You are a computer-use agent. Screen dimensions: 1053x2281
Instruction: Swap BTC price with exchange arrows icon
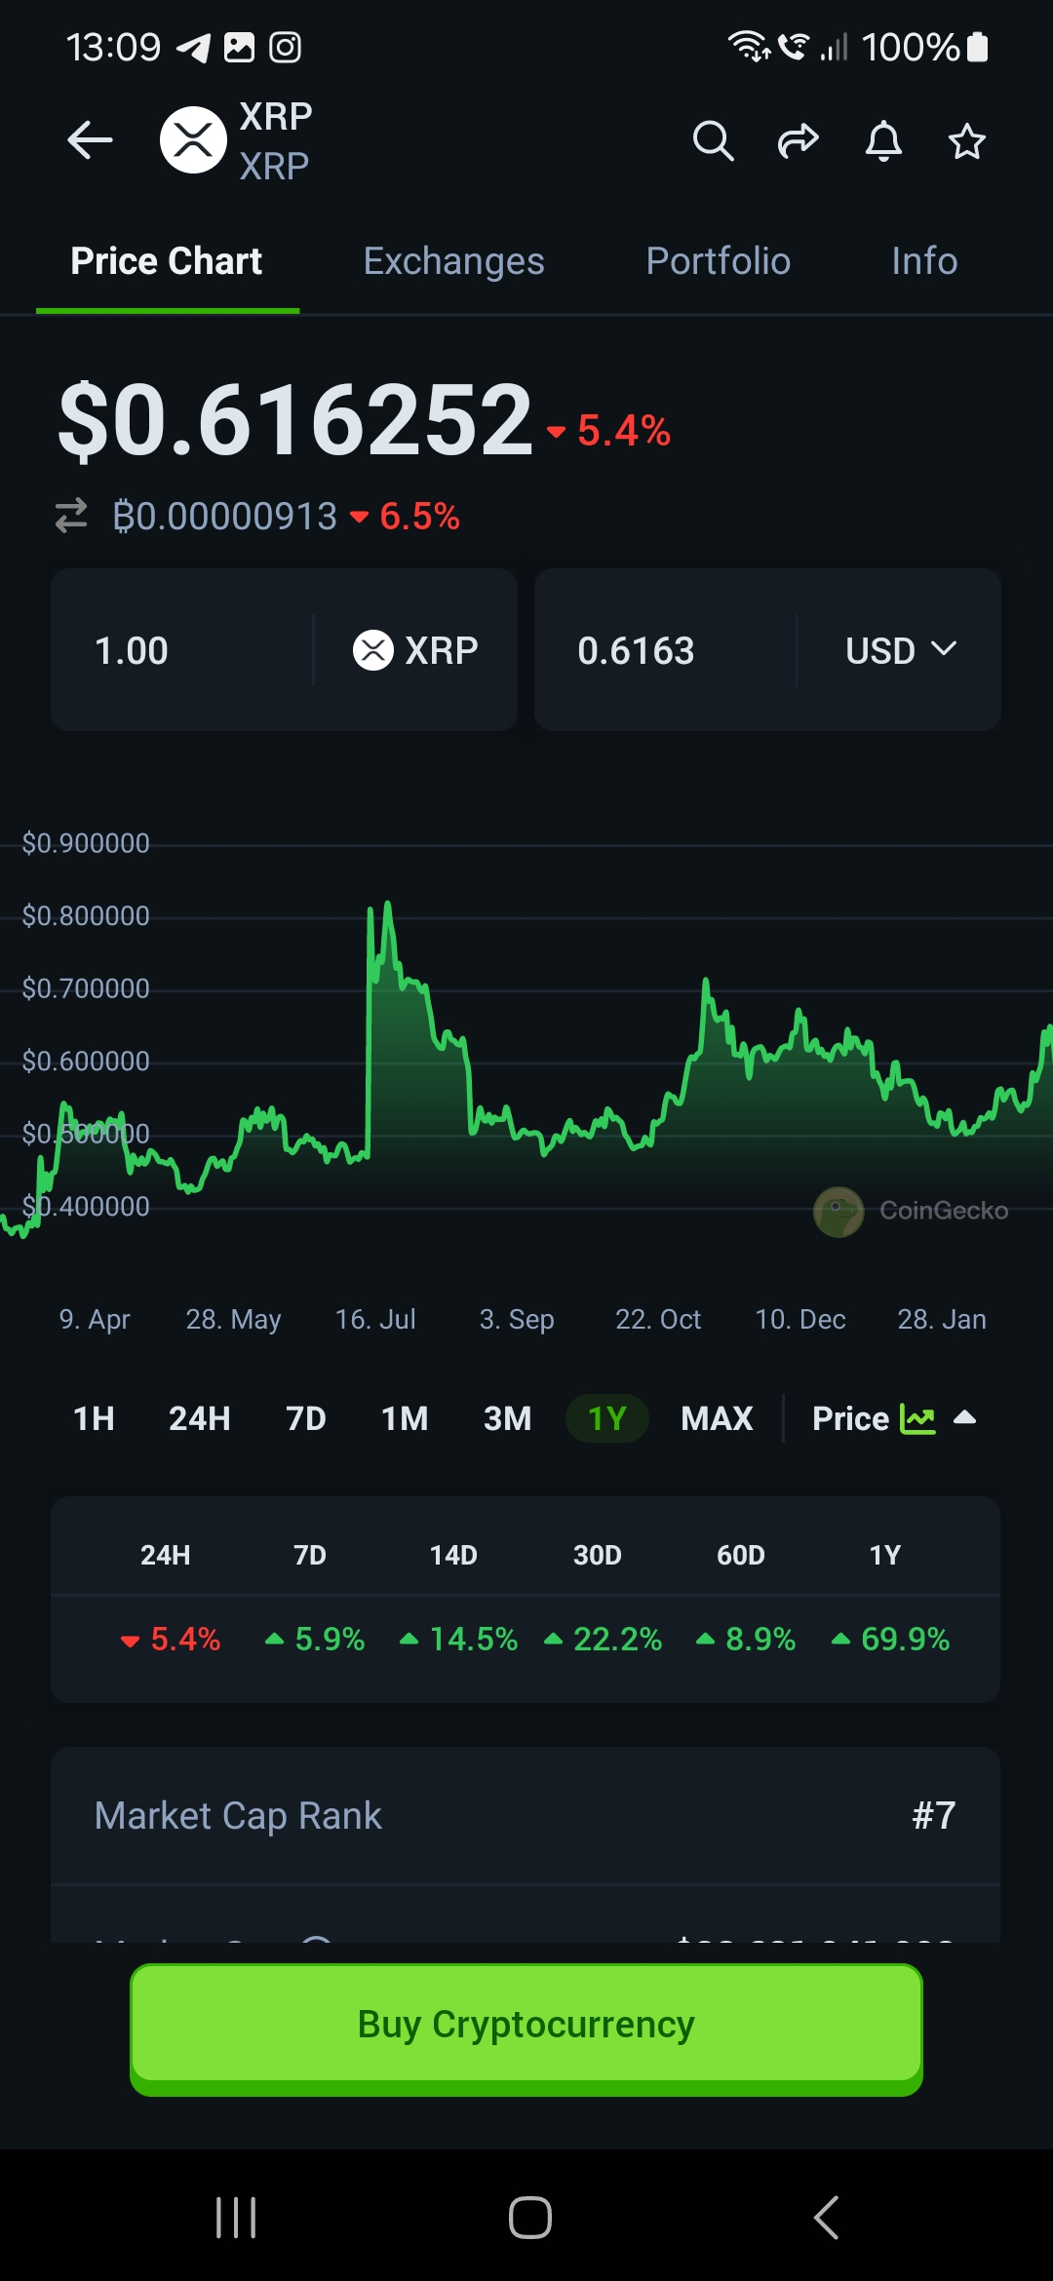coord(71,516)
